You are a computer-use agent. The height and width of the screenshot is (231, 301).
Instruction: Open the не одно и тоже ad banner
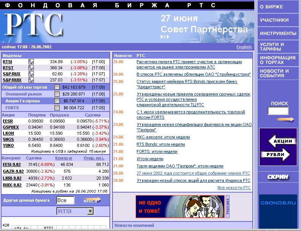180,207
